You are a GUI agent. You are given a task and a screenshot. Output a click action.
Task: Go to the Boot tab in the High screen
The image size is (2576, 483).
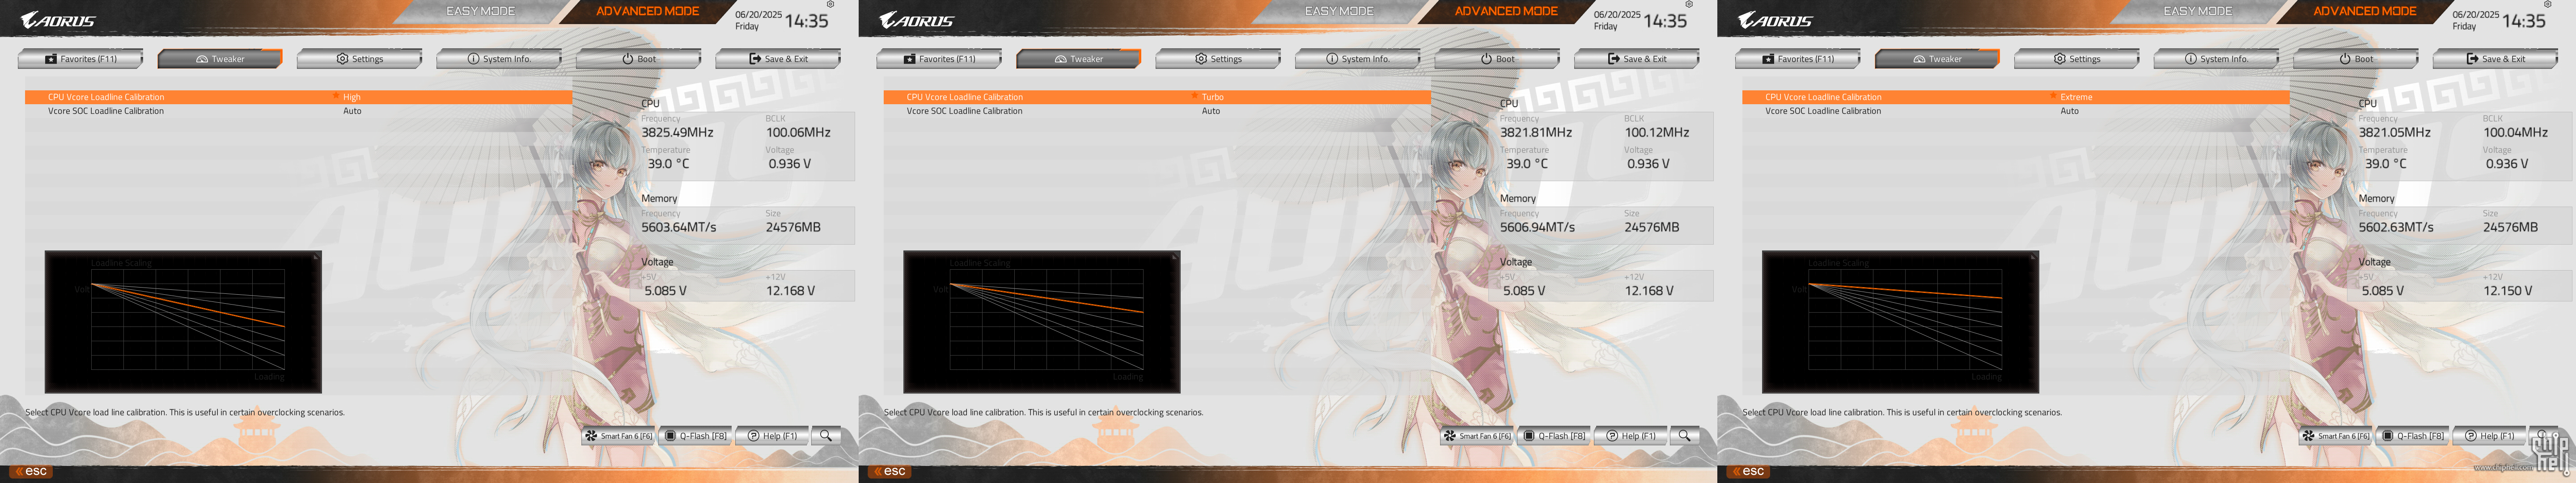639,59
